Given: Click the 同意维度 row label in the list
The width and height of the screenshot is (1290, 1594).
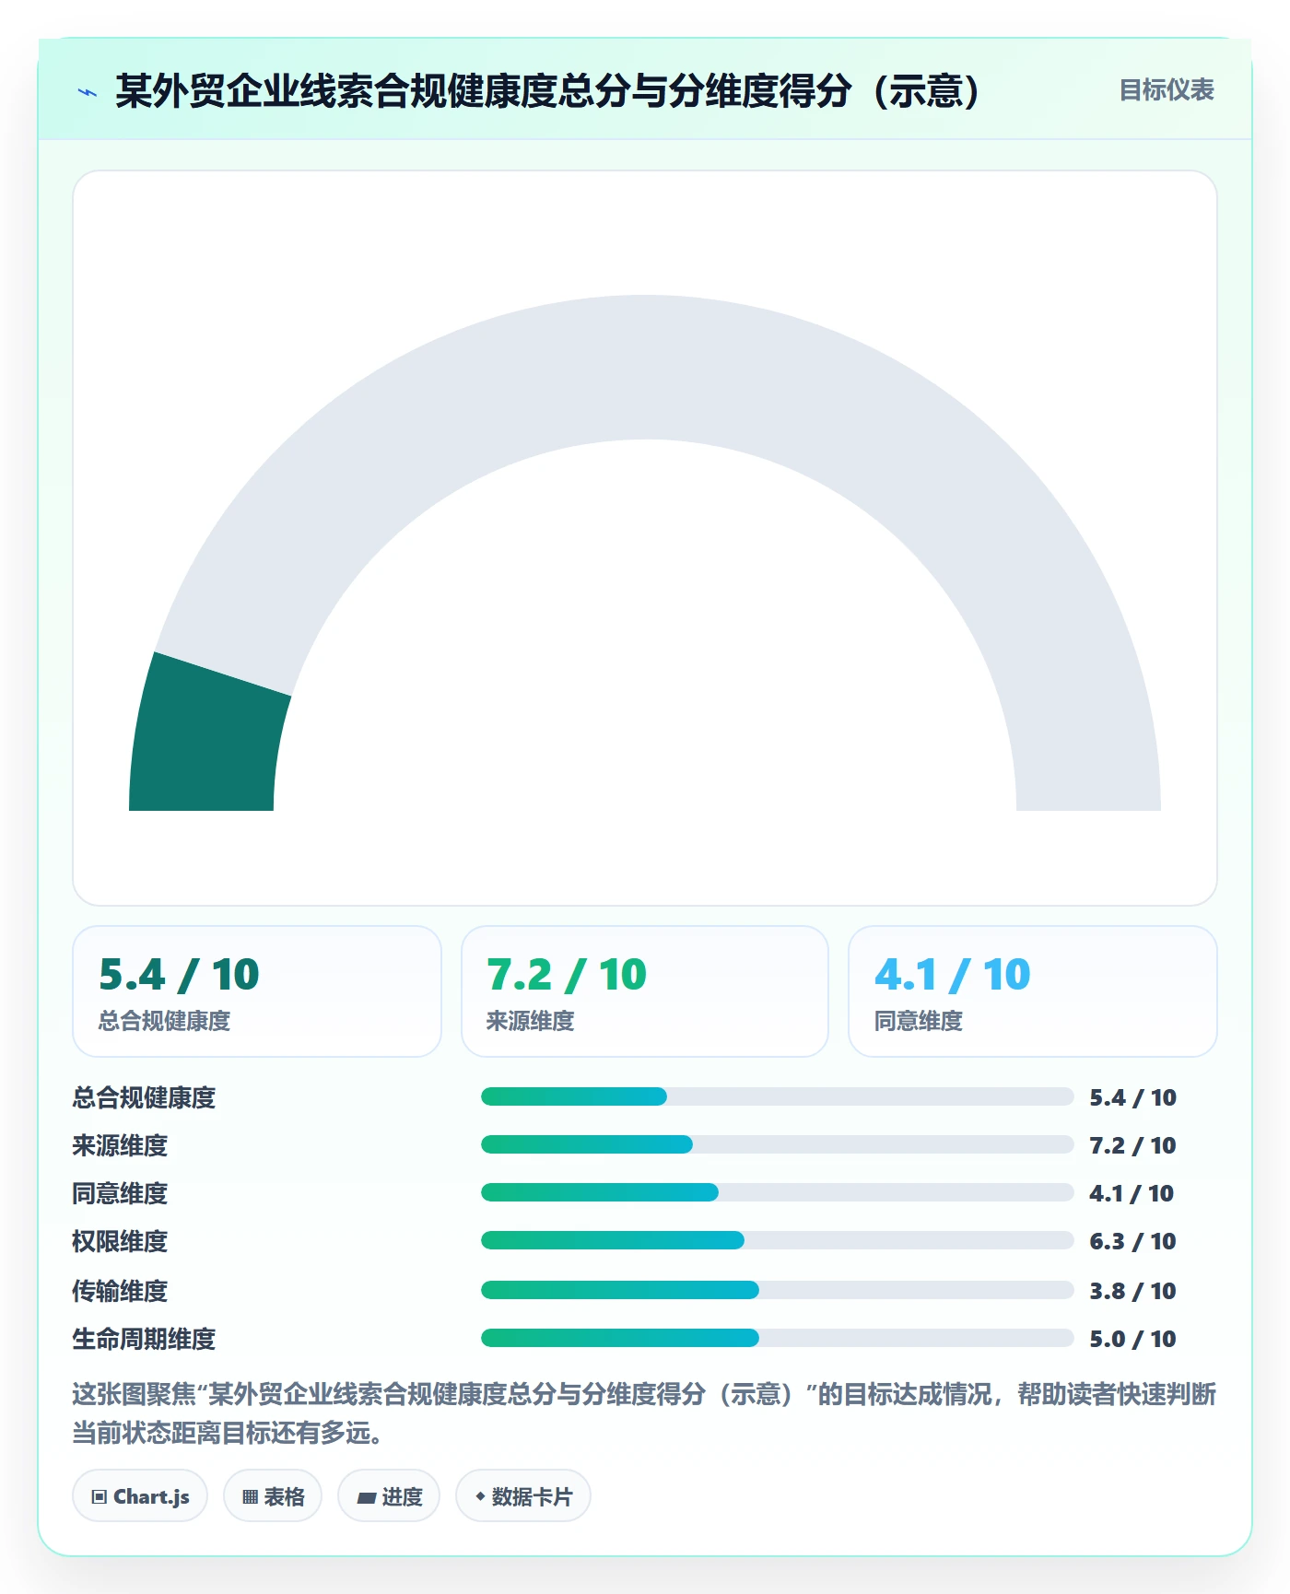Looking at the screenshot, I should 120,1193.
